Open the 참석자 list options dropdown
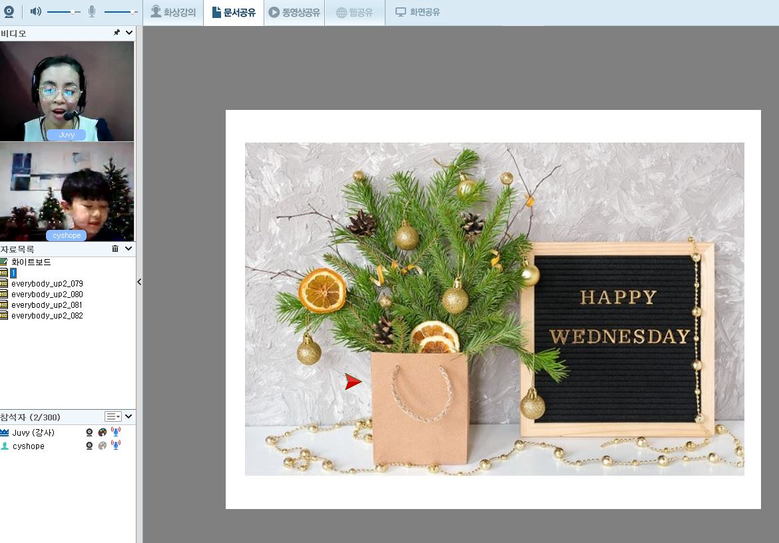779x543 pixels. coord(113,416)
